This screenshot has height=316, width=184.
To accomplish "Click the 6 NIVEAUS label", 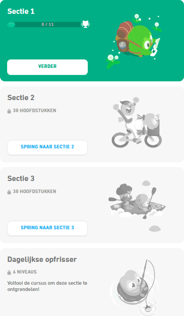I will point(25,272).
